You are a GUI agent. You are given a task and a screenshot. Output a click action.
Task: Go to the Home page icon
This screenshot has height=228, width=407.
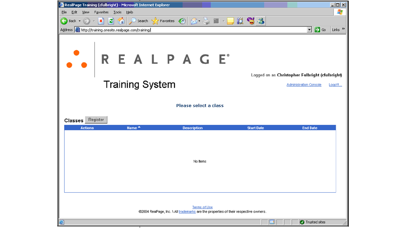tap(121, 21)
